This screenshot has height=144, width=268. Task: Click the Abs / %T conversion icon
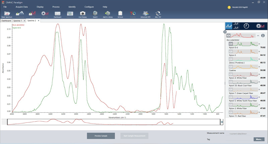pyautogui.click(x=158, y=14)
